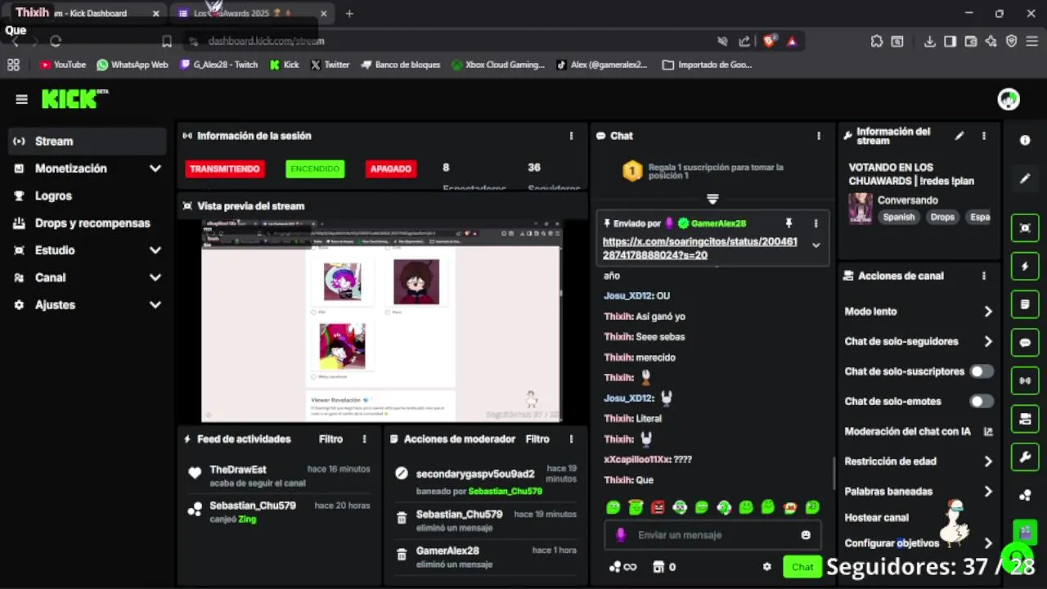
Task: Toggle the stream preview widget icon in right sidebar
Action: (1025, 228)
